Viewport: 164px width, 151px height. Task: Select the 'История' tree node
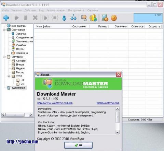click(17, 57)
